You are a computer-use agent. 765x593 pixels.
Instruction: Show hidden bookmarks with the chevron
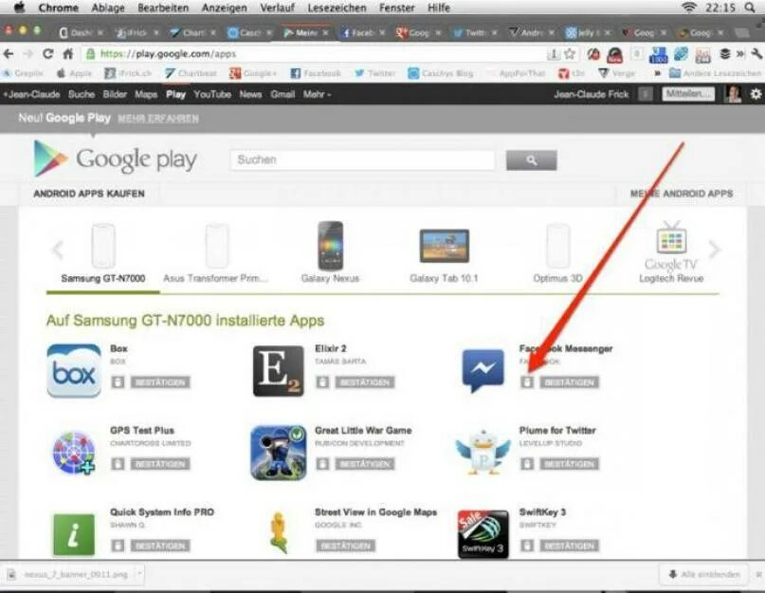click(657, 73)
